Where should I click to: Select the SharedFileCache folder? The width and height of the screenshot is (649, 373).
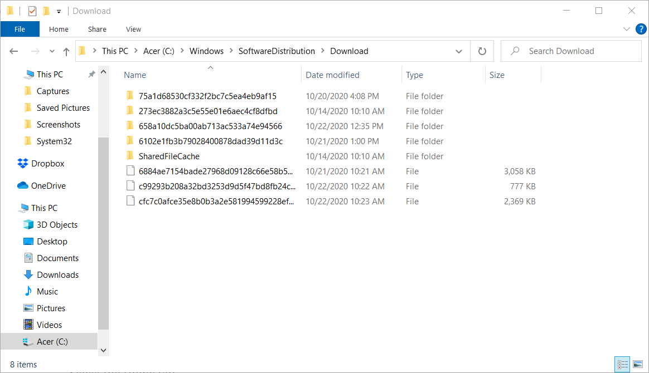pyautogui.click(x=168, y=156)
